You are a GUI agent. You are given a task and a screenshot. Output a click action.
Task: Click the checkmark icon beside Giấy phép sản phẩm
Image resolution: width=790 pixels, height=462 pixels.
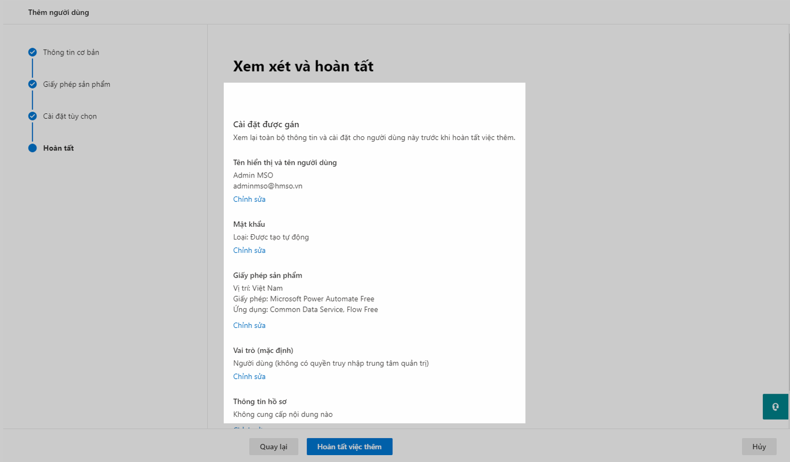32,84
